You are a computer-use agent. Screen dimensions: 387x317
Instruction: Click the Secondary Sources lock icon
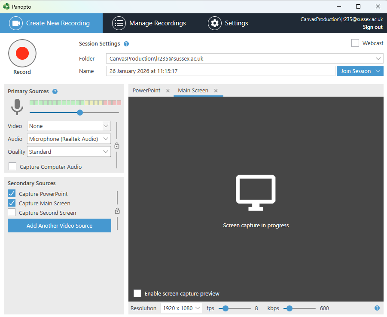[x=117, y=211]
